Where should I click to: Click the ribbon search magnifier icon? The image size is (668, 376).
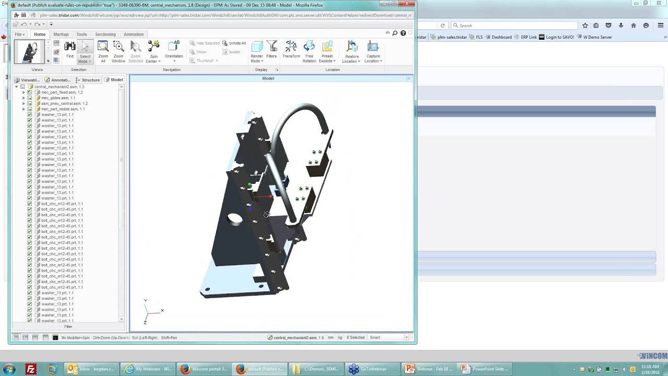pyautogui.click(x=395, y=33)
